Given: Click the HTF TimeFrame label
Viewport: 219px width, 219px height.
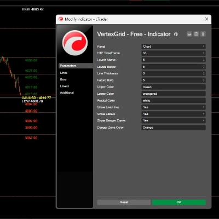Looking at the screenshot, I should (x=108, y=53).
